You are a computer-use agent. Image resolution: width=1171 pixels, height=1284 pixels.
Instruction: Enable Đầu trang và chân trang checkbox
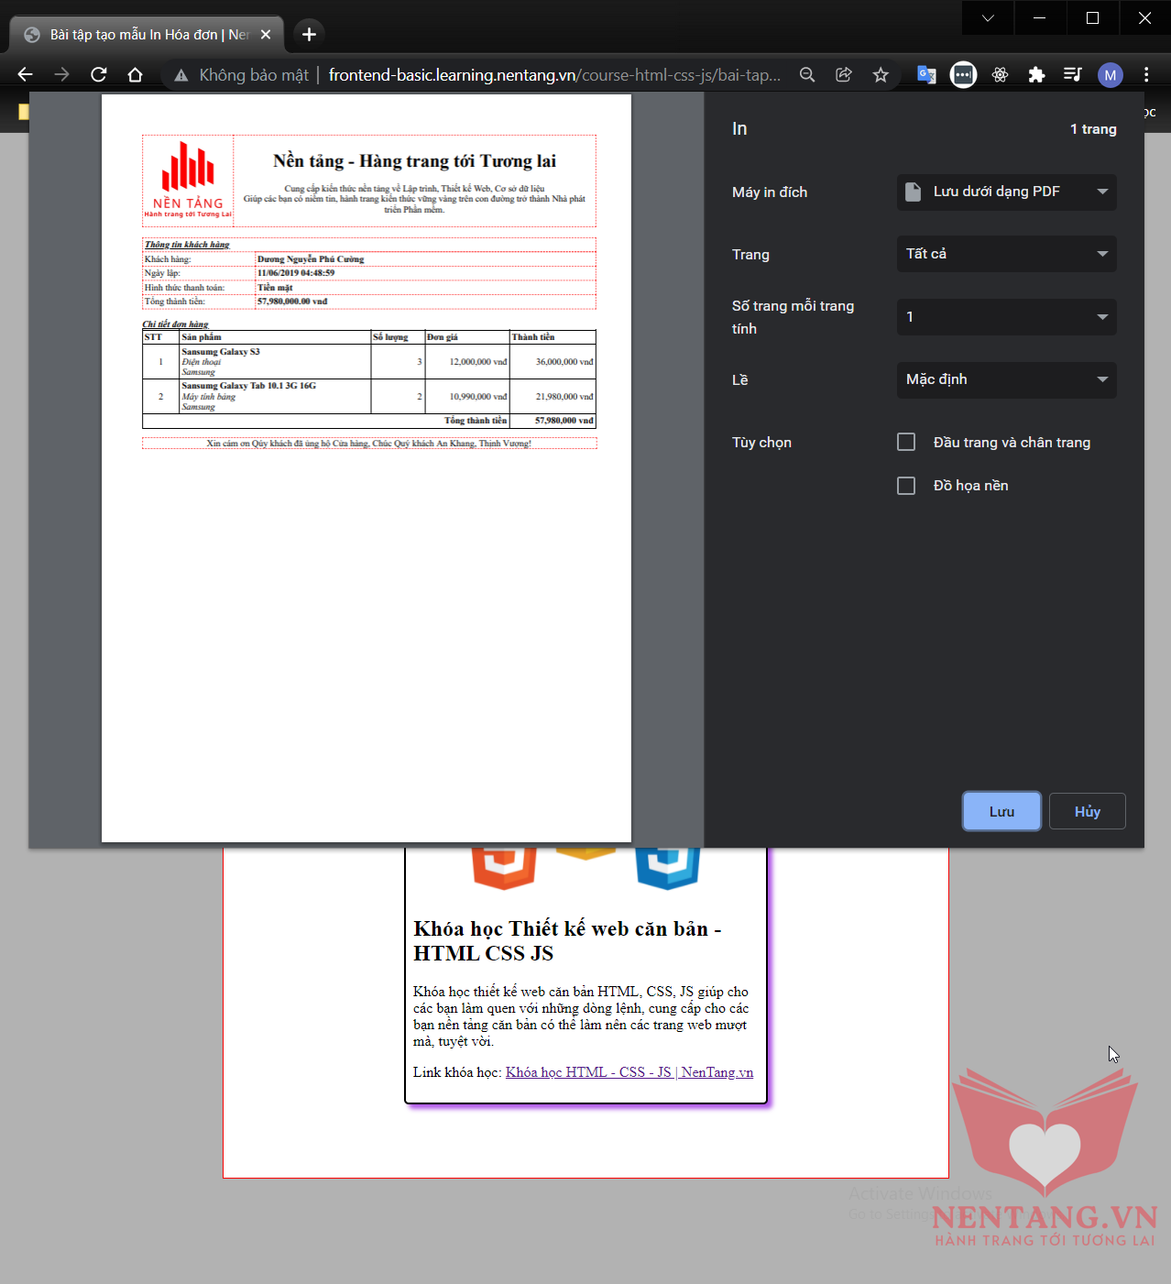906,443
